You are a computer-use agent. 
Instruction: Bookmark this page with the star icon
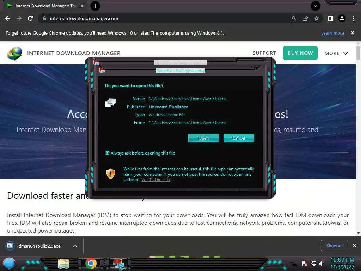(317, 18)
